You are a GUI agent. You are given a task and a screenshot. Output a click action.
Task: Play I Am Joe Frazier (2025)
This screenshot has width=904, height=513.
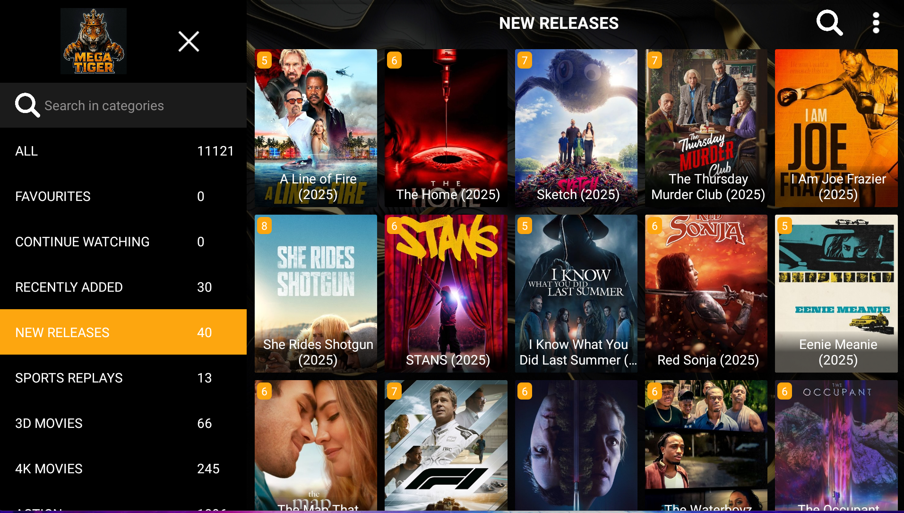click(x=836, y=128)
